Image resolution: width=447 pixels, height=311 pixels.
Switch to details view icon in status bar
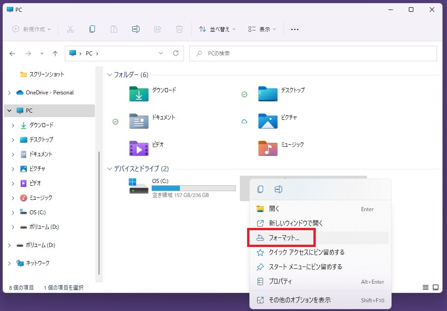tap(426, 287)
